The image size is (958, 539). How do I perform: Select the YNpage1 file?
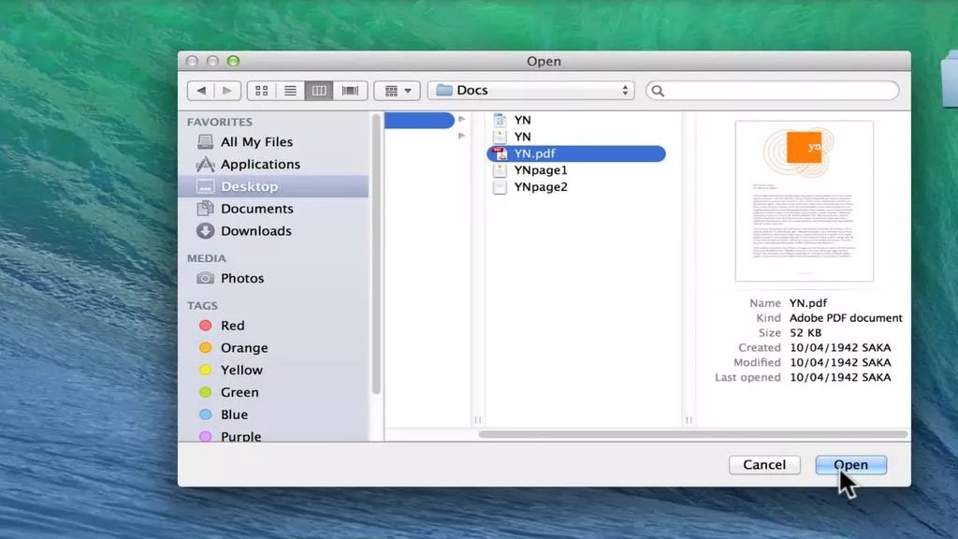tap(576, 170)
